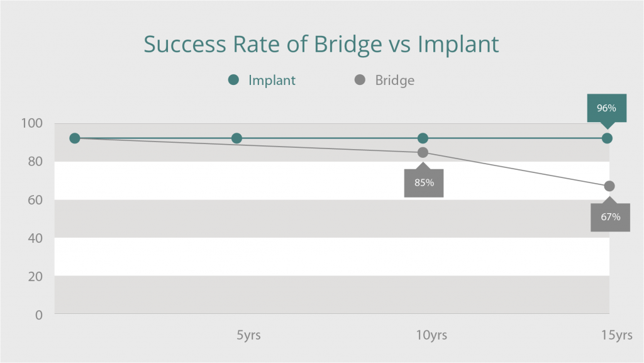Select the first shared starting data point
The height and width of the screenshot is (363, 644).
click(x=75, y=138)
